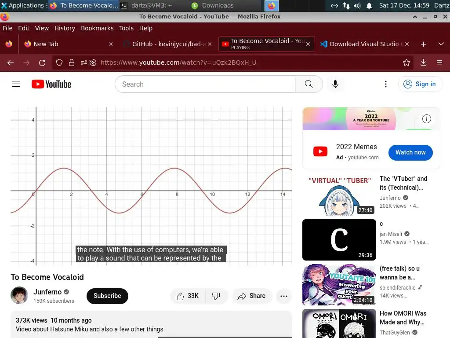The height and width of the screenshot is (338, 450).
Task: Dislike the video with thumbs down
Action: click(x=216, y=296)
